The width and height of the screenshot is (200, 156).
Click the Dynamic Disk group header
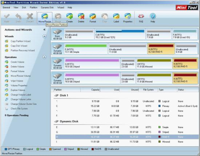coord(66,121)
